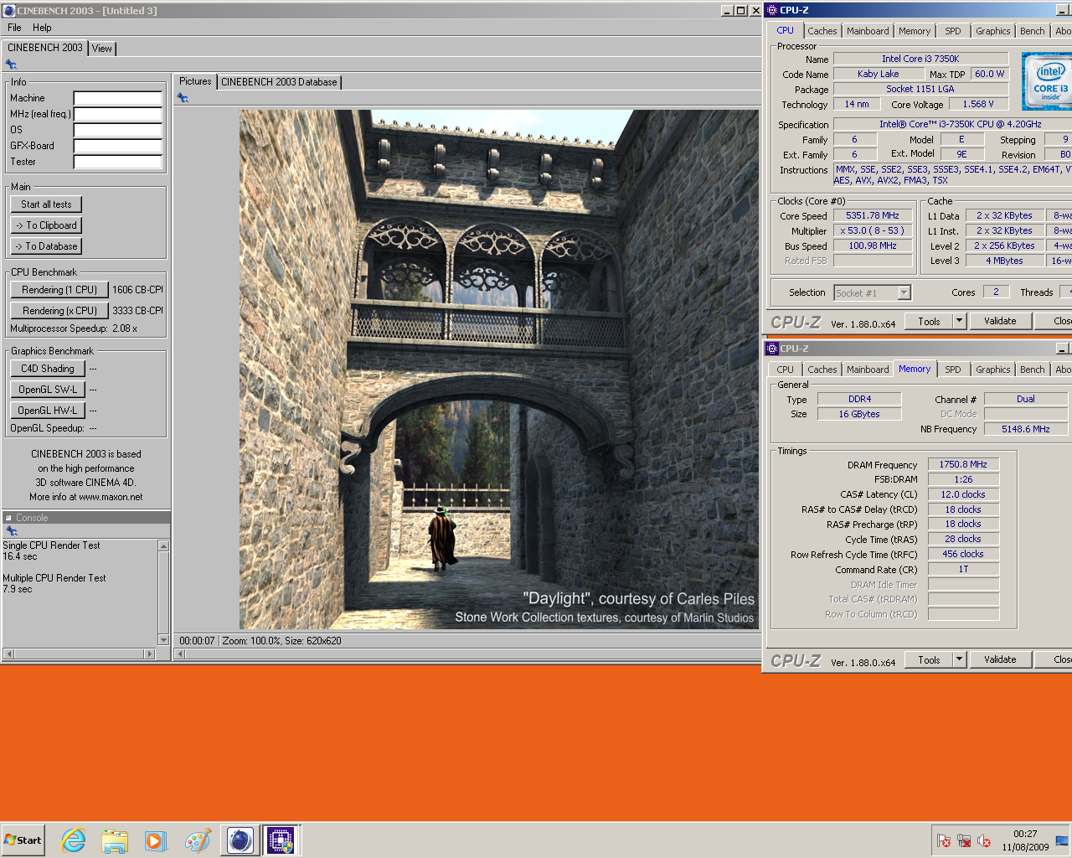
Task: Click the NB Frequency value 5148.6 MHz
Action: pyautogui.click(x=1026, y=428)
